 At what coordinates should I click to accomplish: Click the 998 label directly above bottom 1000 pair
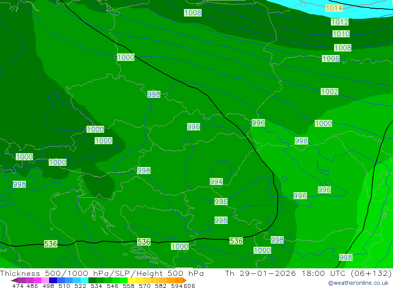277,240
